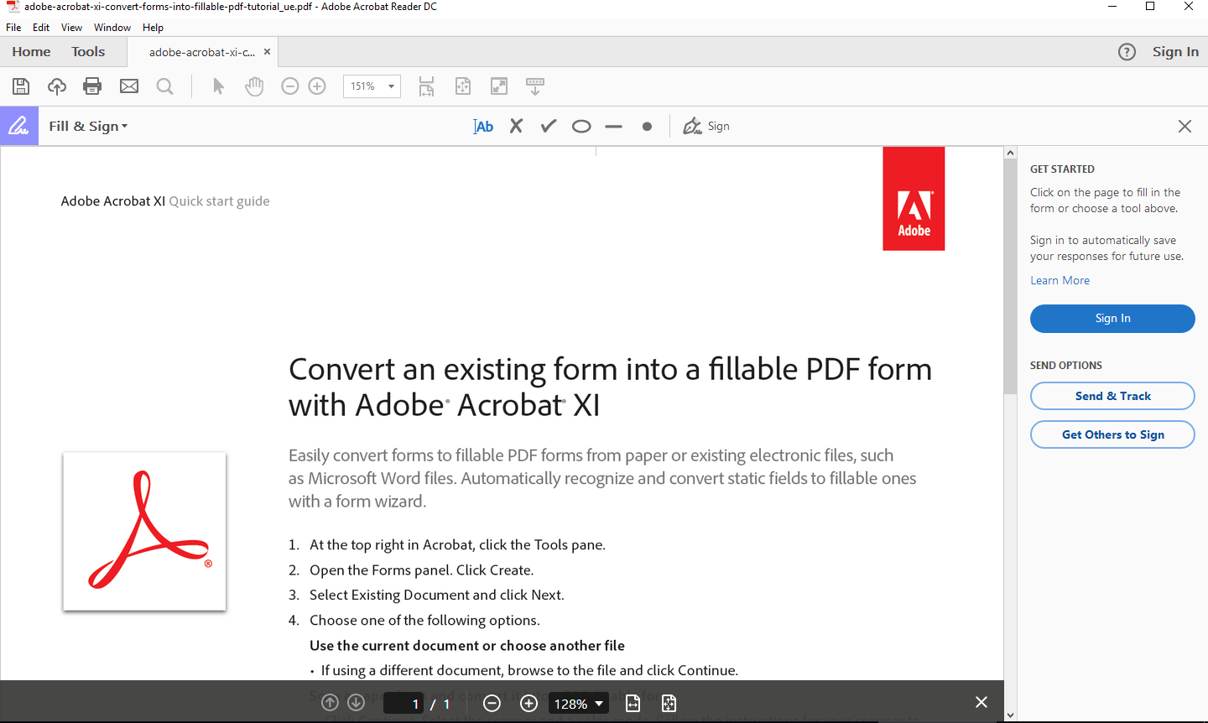Click 'SEND OPTIONS' heading in side panel
1208x723 pixels.
(x=1066, y=365)
